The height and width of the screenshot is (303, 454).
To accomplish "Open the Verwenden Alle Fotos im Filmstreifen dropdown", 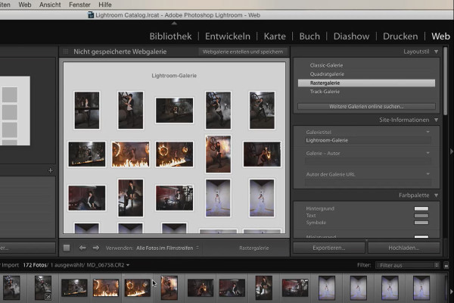I will (x=167, y=248).
